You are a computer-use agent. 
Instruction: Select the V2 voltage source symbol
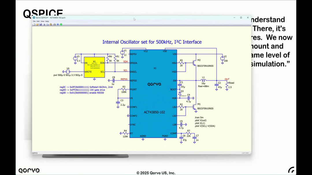coord(222,58)
